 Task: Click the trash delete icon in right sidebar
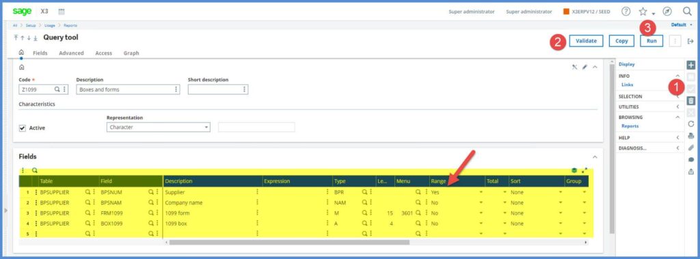[x=691, y=100]
